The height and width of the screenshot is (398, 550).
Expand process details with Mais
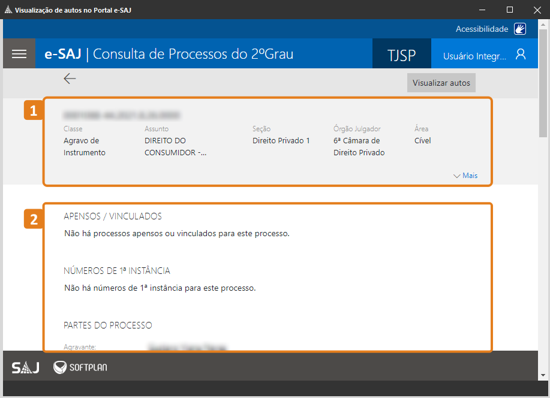pyautogui.click(x=465, y=176)
